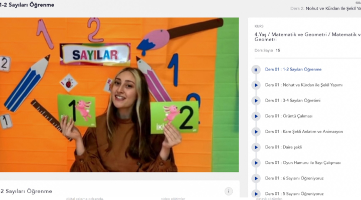This screenshot has height=200, width=361.
Task: Click the KURS label
Action: [259, 26]
